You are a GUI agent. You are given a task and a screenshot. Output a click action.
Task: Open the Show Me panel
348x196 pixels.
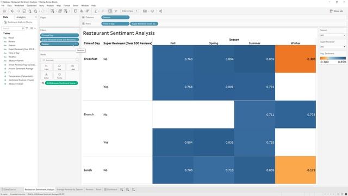(336, 11)
